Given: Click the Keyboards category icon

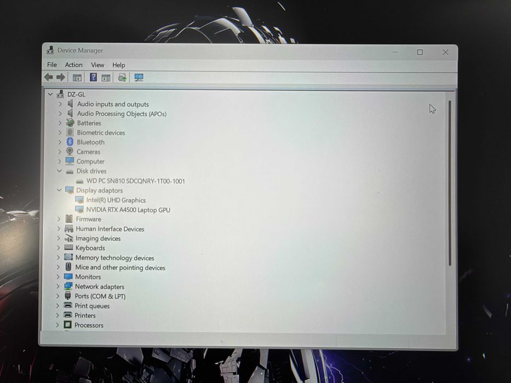Looking at the screenshot, I should pos(69,247).
